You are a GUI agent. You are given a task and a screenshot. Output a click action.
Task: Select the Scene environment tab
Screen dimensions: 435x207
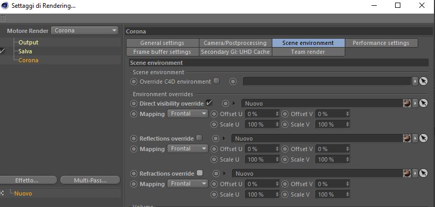308,43
